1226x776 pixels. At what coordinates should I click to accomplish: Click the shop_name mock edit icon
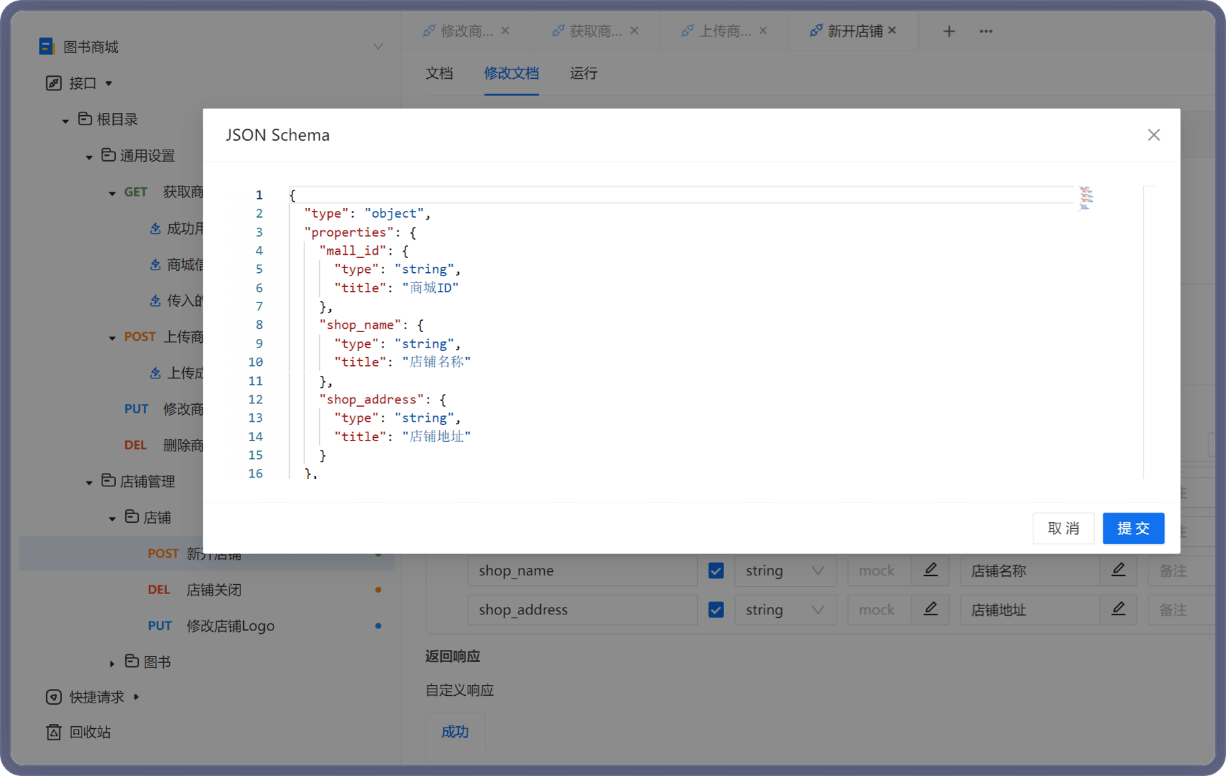tap(930, 571)
